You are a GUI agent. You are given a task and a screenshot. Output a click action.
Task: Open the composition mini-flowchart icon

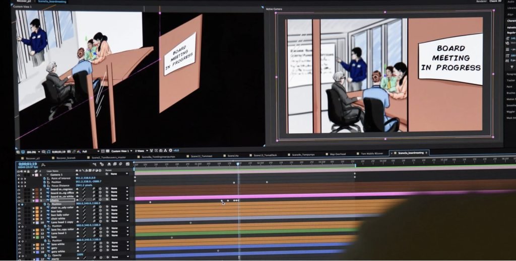(94, 164)
